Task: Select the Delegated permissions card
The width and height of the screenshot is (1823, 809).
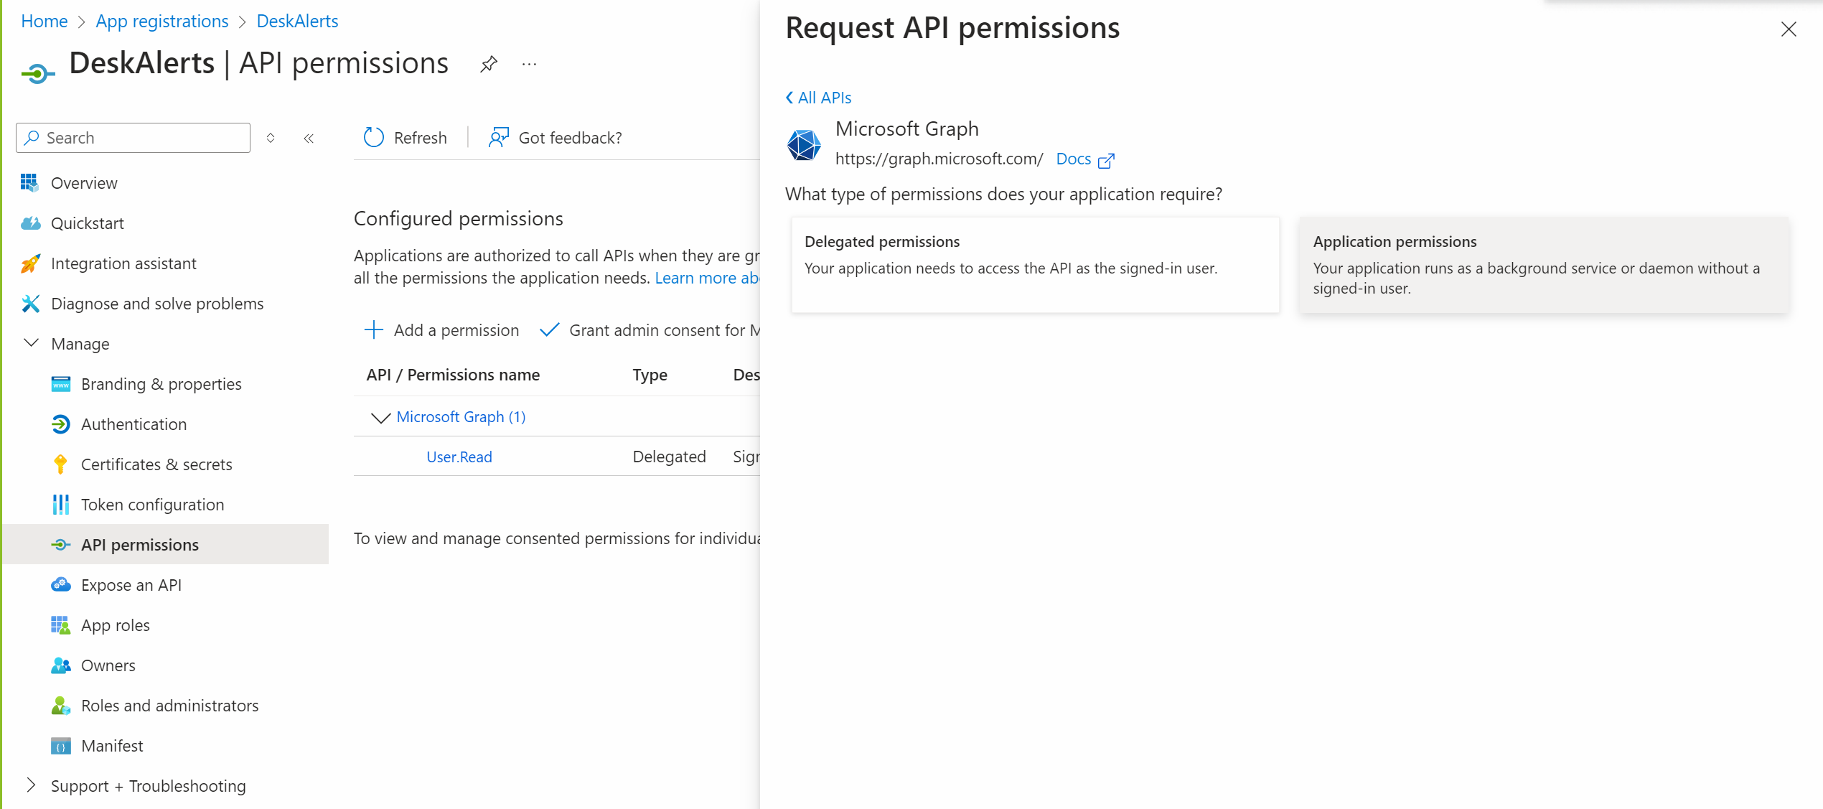Action: [x=1035, y=264]
